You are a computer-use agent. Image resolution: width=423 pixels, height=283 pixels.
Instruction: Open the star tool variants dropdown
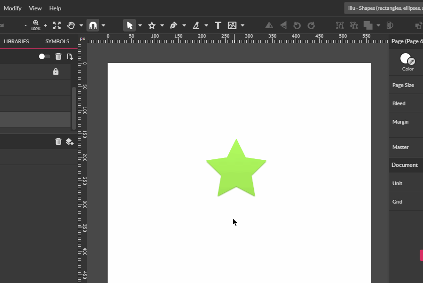(162, 25)
